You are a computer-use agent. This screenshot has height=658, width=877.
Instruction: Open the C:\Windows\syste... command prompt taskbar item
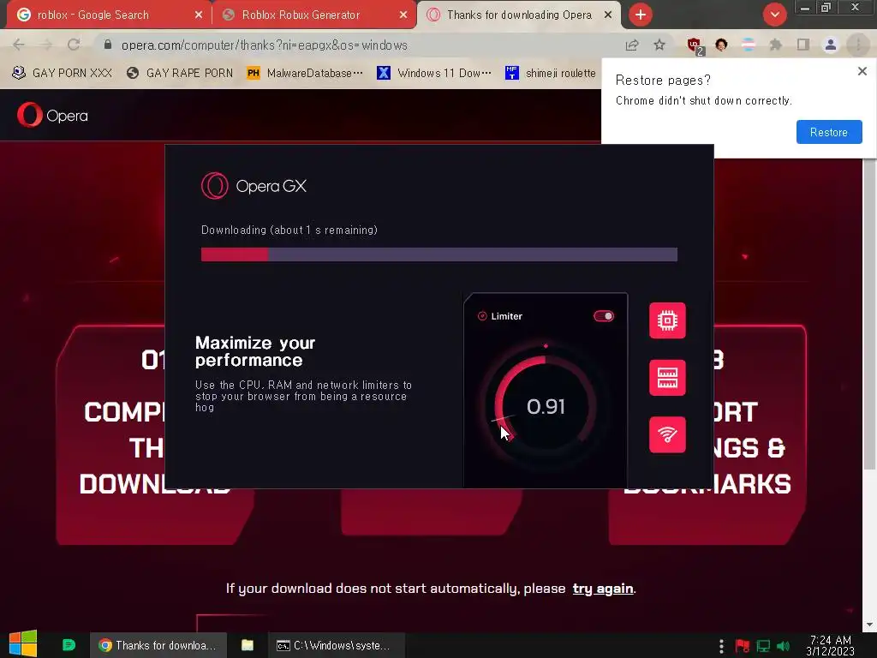tap(335, 645)
